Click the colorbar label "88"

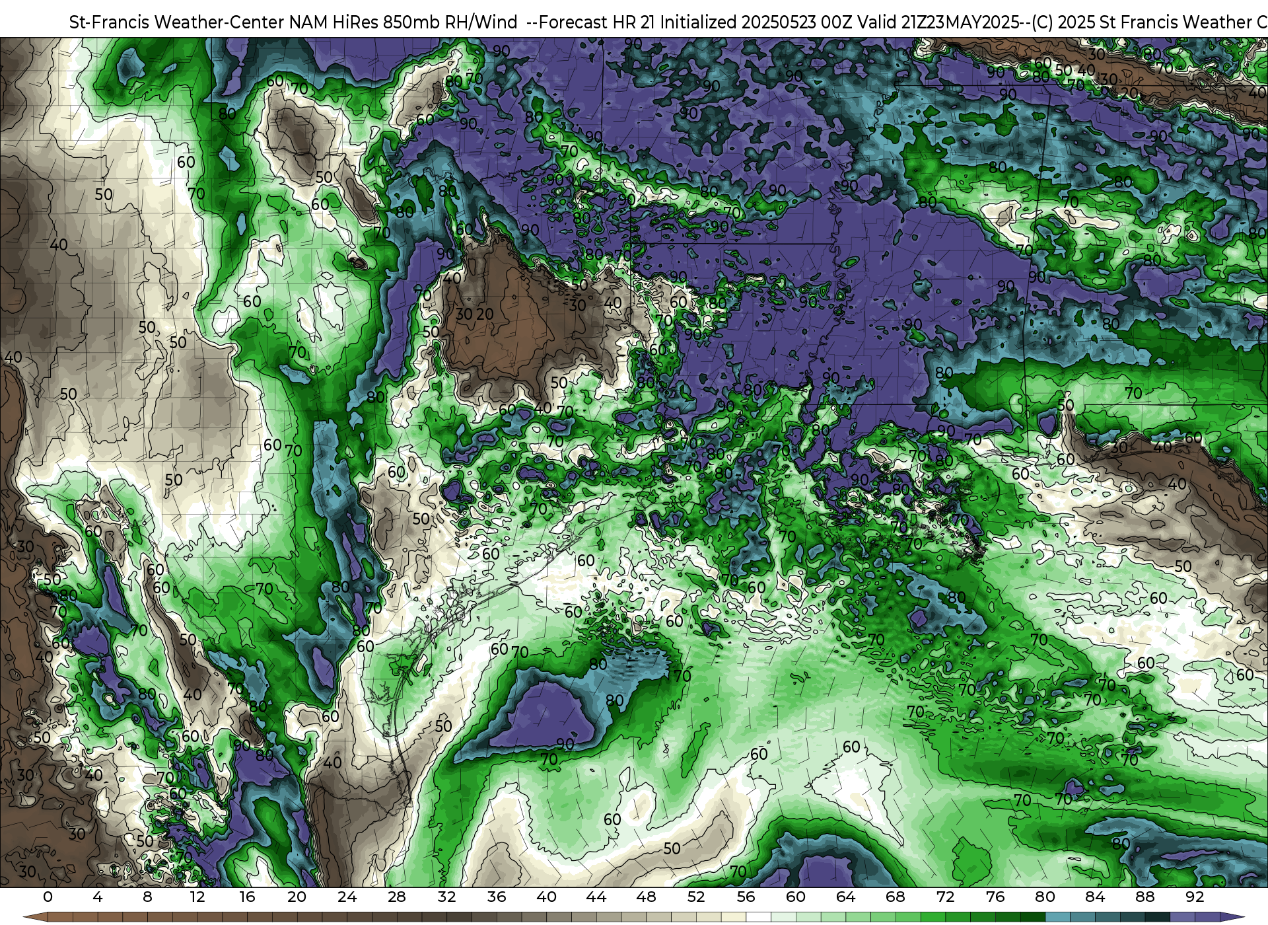1145,897
